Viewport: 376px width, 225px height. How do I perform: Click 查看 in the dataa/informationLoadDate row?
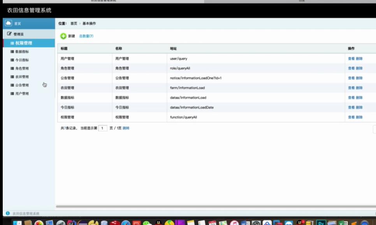click(x=351, y=108)
